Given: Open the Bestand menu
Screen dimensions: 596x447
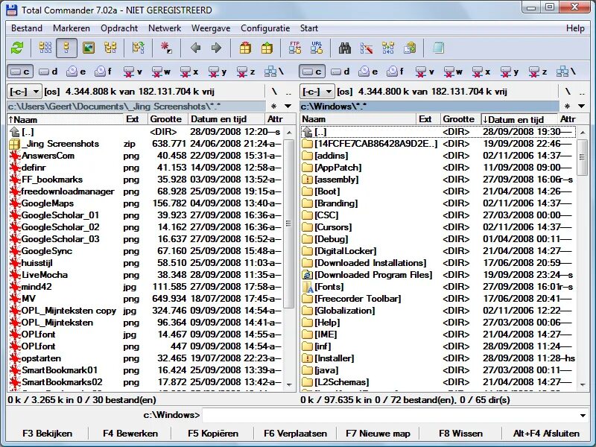Looking at the screenshot, I should point(27,28).
